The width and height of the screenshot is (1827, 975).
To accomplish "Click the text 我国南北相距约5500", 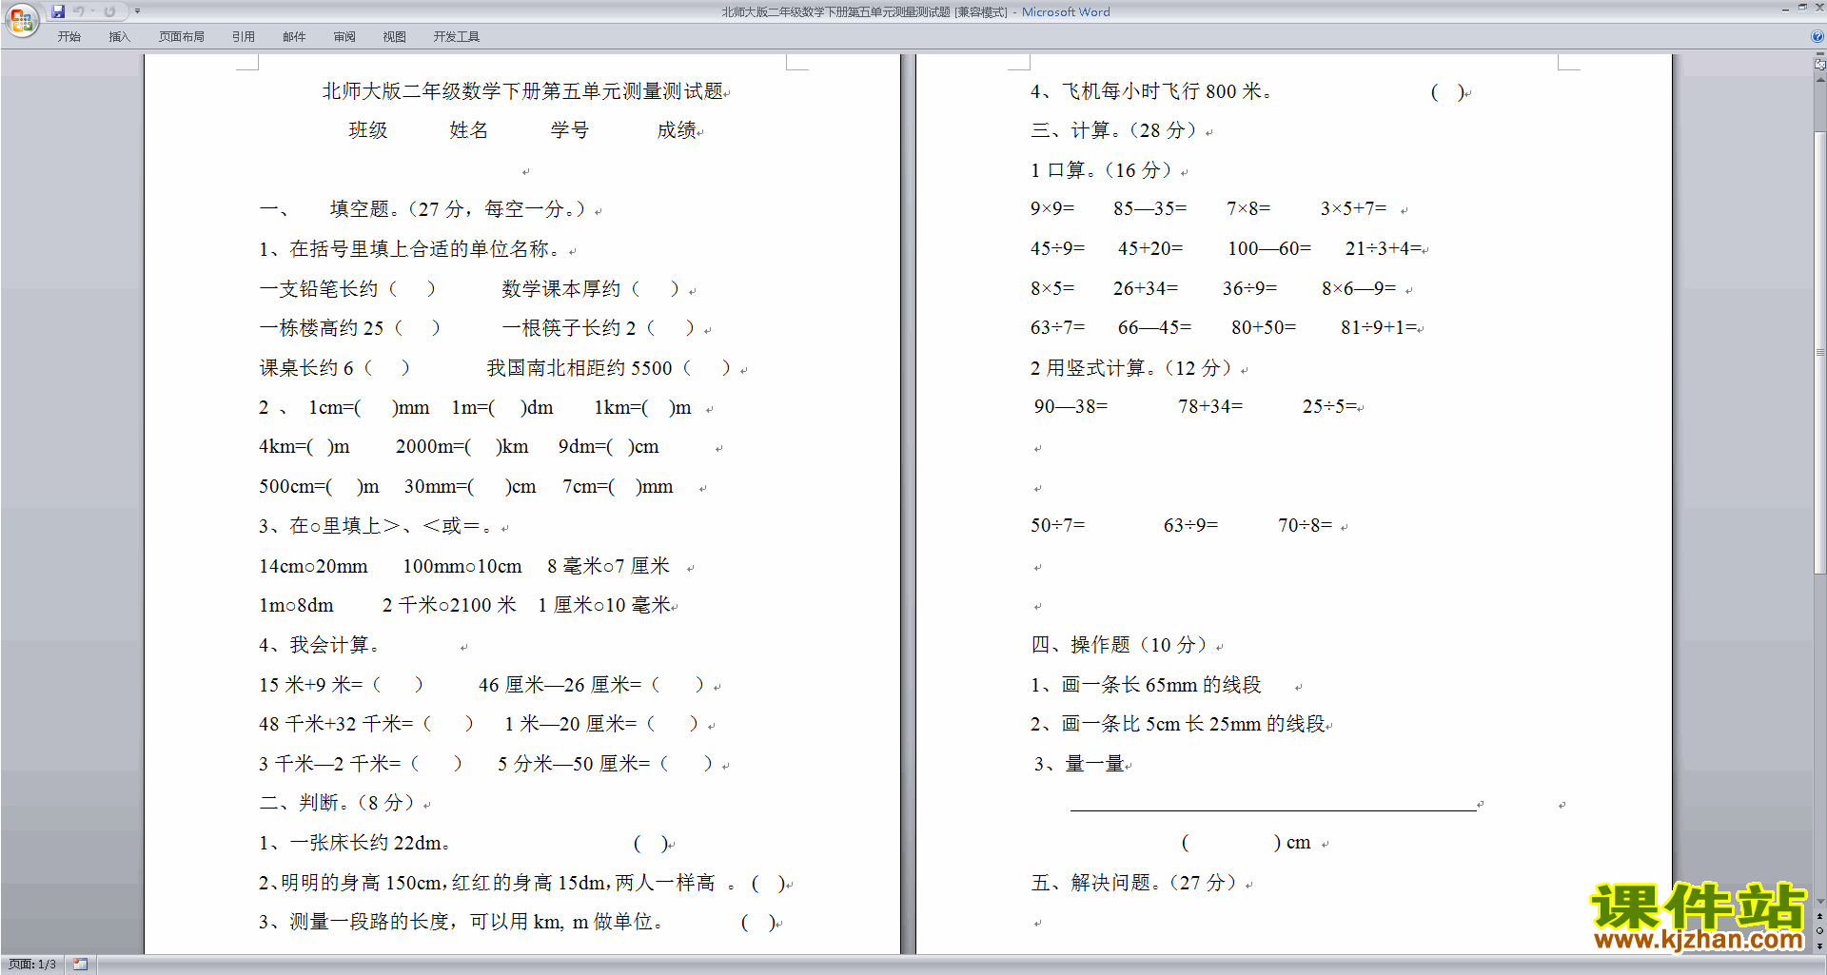I will point(580,368).
